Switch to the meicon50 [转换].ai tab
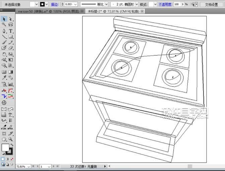The height and width of the screenshot is (171, 225). [49, 11]
